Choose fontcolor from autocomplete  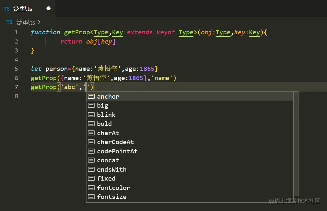click(x=190, y=188)
